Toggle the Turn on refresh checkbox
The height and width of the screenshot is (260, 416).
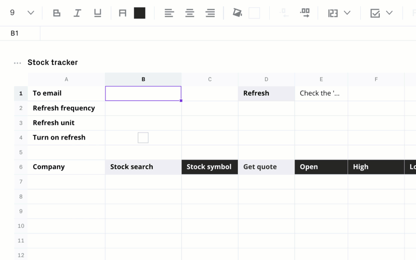[143, 138]
